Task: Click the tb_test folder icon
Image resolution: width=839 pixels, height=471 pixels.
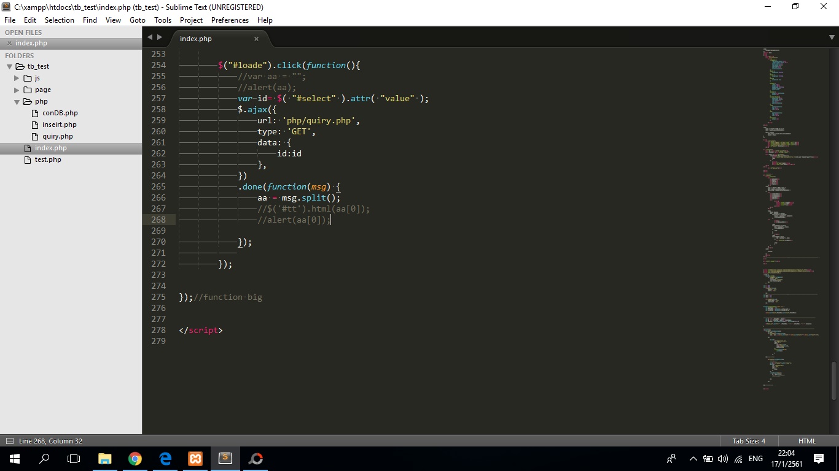Action: [20, 66]
